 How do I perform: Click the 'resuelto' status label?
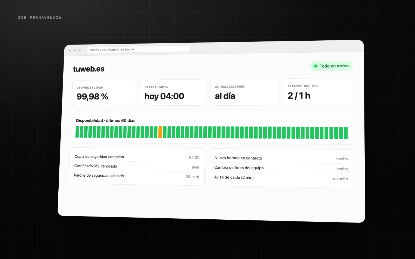click(x=340, y=179)
